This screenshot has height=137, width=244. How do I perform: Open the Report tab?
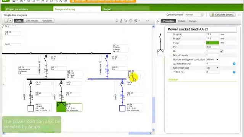(125, 9)
